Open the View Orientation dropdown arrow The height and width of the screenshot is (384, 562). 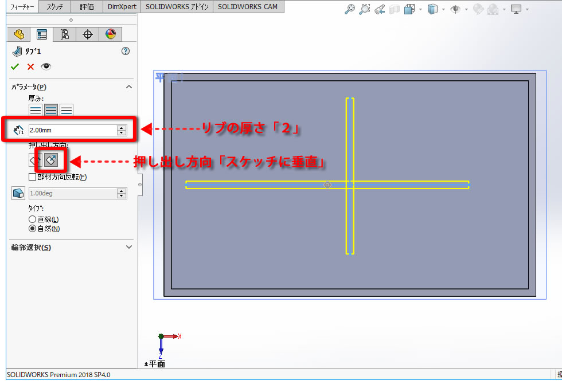click(420, 10)
